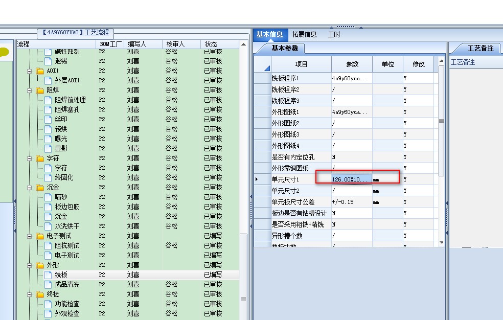
Task: Open the 拓展信息 tab
Action: 305,35
